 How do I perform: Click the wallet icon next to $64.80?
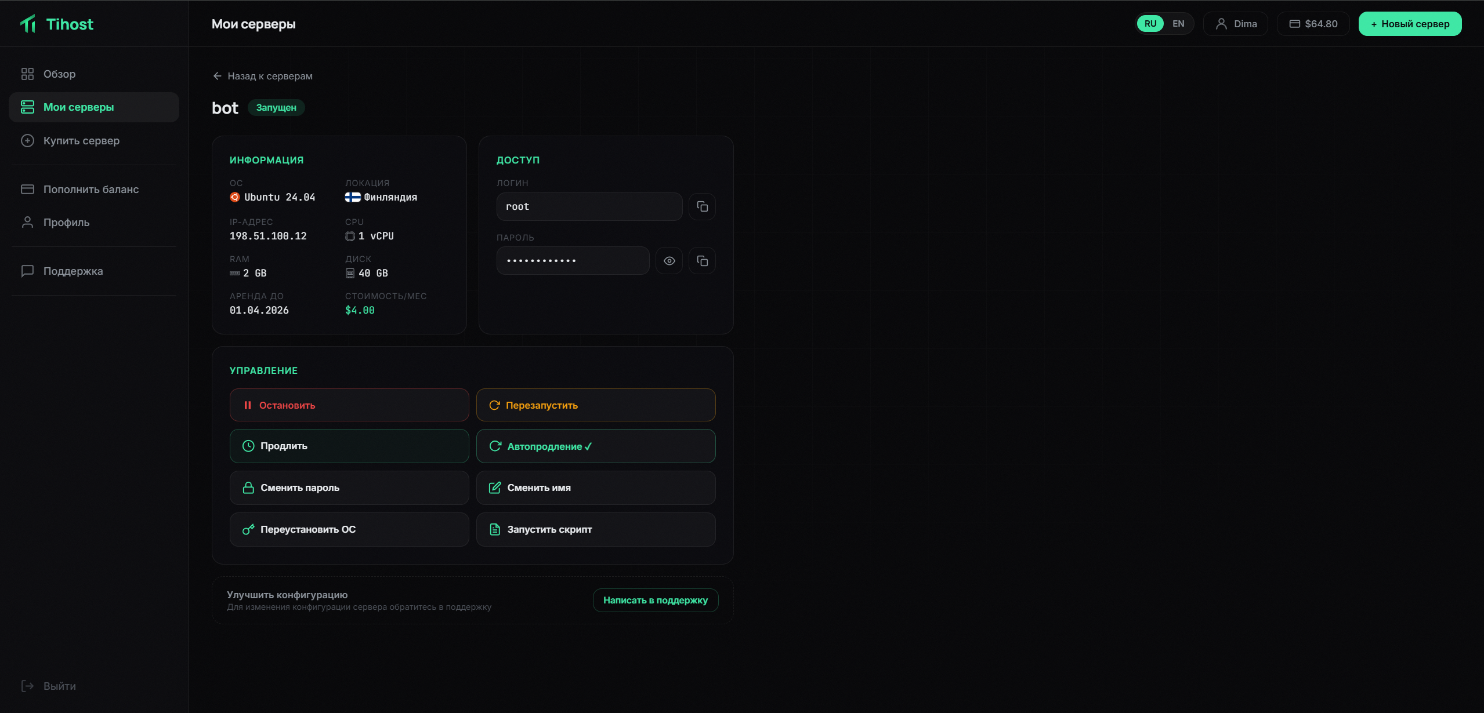[x=1294, y=24]
